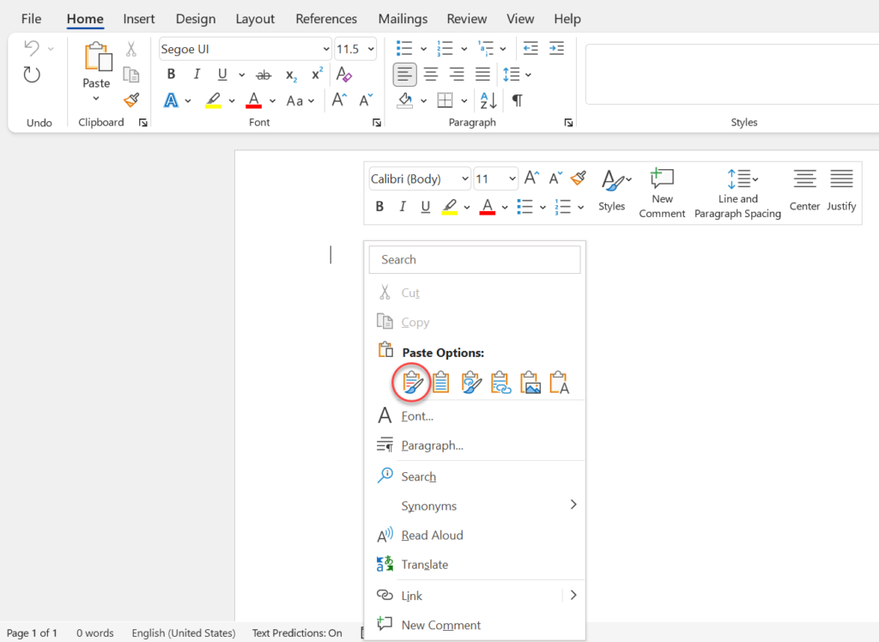The width and height of the screenshot is (879, 642).
Task: Open Calibri (Body) font dropdown in mini toolbar
Action: coord(464,179)
